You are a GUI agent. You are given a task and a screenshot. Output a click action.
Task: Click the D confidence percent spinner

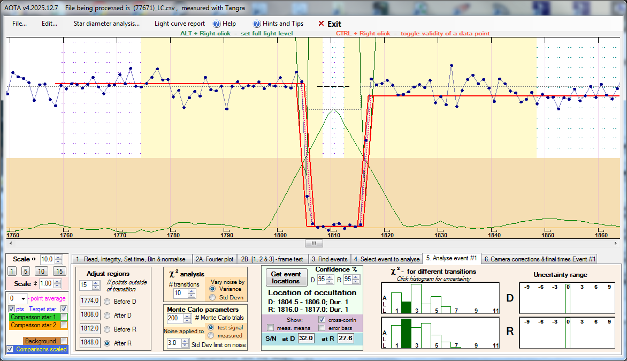[x=328, y=279]
